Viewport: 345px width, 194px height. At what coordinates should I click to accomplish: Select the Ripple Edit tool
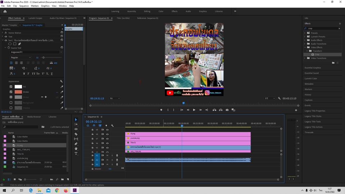click(x=76, y=129)
